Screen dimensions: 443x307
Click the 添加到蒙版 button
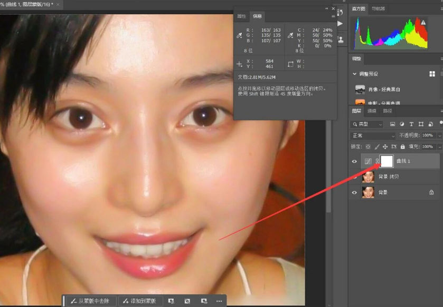(139, 301)
